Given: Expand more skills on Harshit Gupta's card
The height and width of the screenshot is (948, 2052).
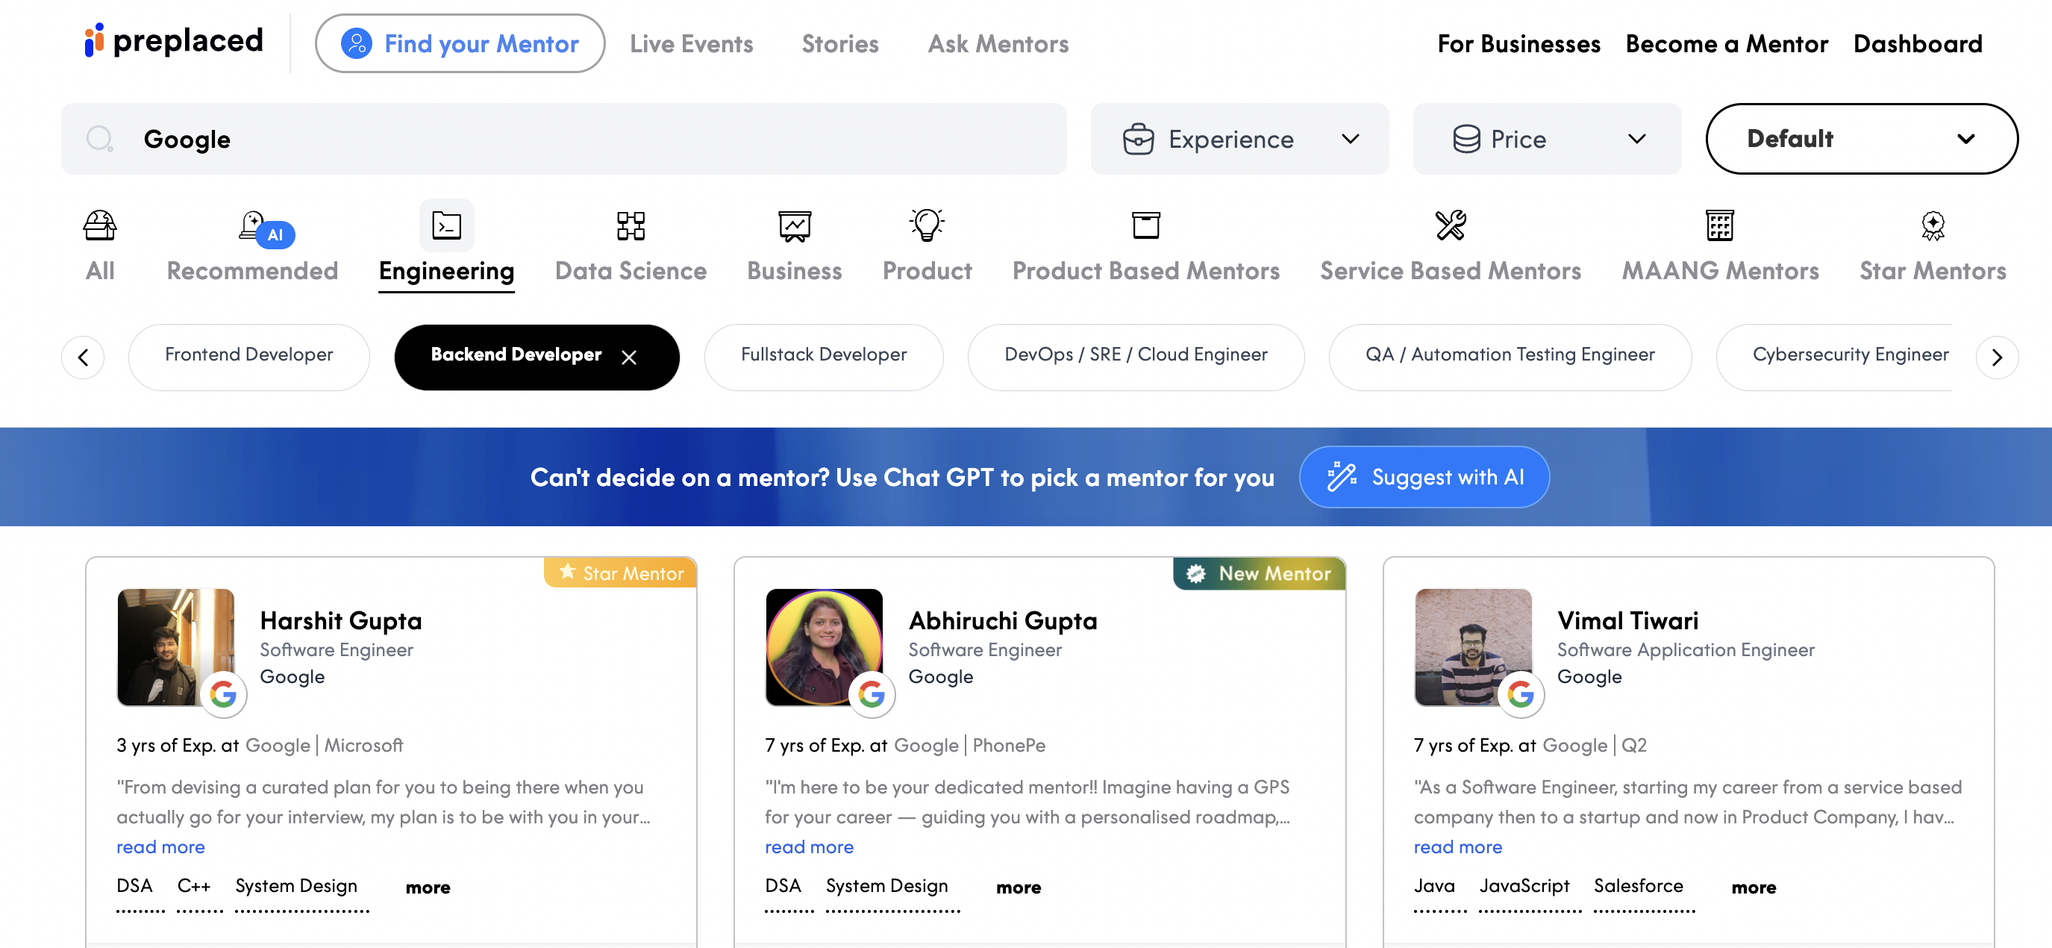Looking at the screenshot, I should click(x=428, y=888).
